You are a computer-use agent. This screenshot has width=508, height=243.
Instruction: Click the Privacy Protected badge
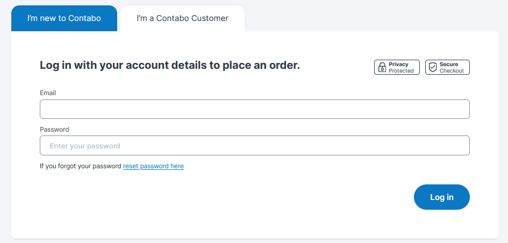[x=397, y=67]
